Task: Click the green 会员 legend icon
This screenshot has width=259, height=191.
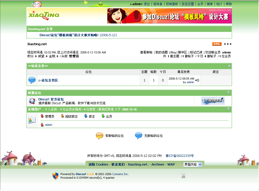Action: coord(103,116)
